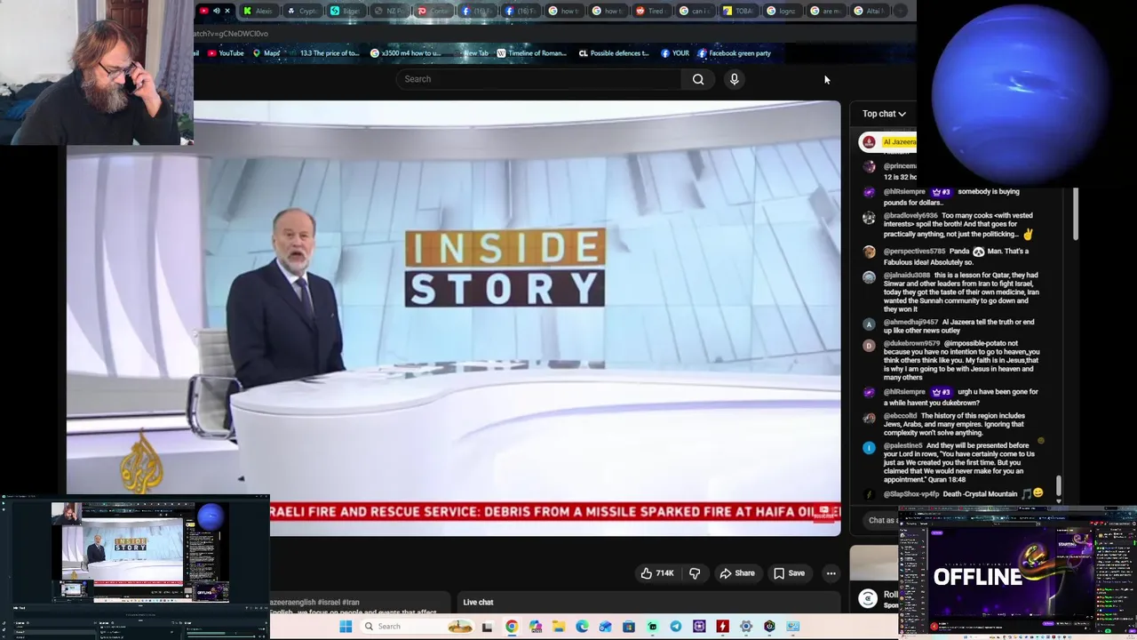This screenshot has width=1137, height=640.
Task: Activate YouTube voice search microphone
Action: 735,79
